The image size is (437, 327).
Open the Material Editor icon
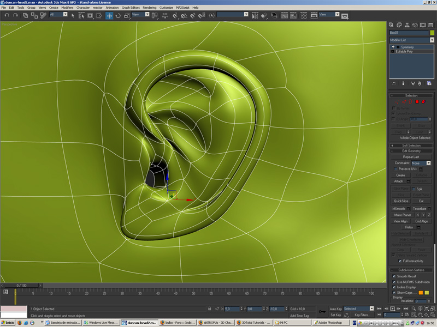pyautogui.click(x=304, y=16)
